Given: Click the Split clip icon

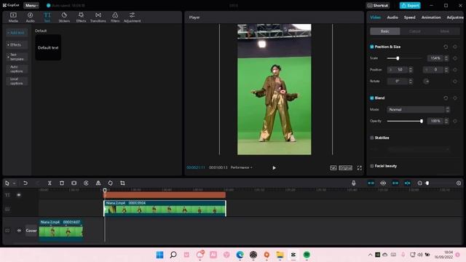Looking at the screenshot, I should (50, 183).
